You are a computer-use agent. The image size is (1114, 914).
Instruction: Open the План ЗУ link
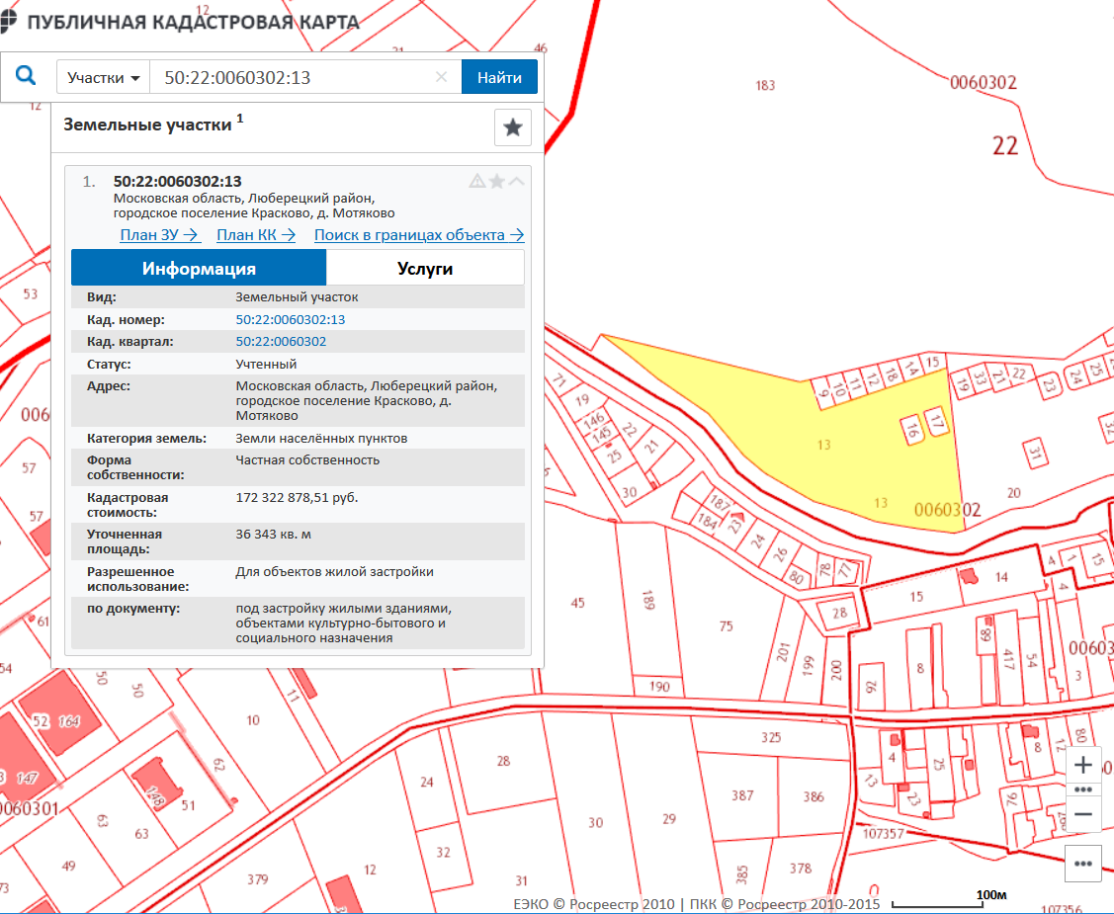[x=160, y=235]
